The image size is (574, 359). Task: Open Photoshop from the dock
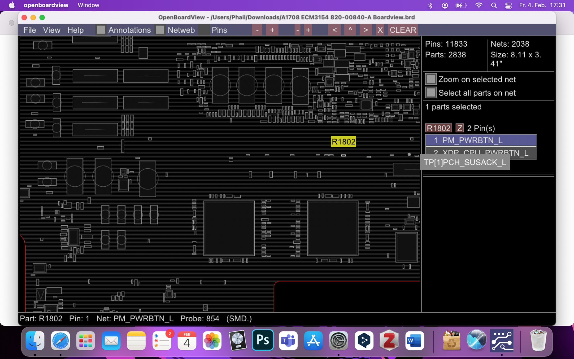coord(263,340)
